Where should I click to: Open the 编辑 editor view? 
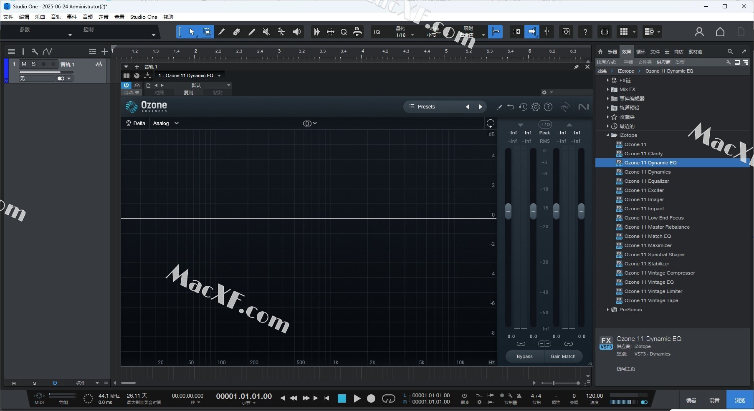tap(691, 400)
